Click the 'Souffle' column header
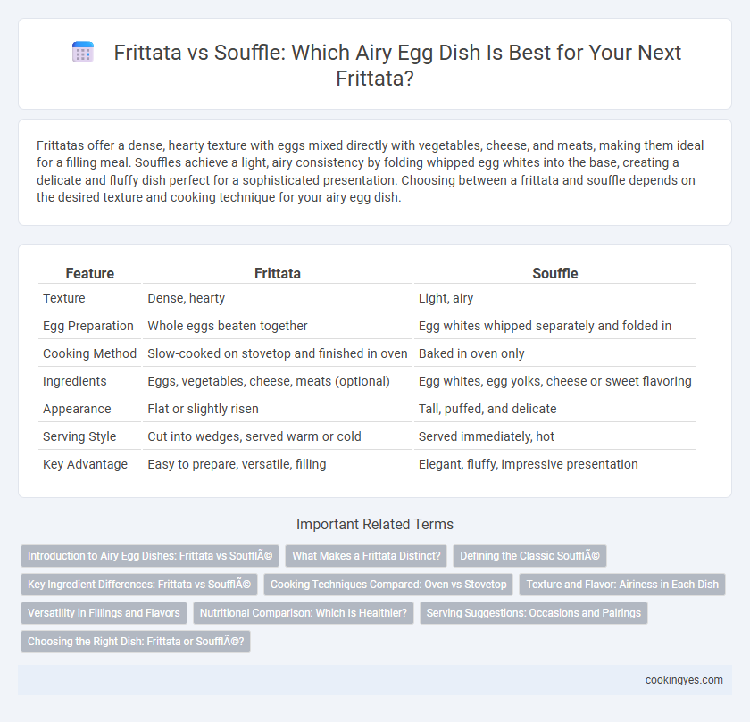The width and height of the screenshot is (750, 722). point(554,273)
